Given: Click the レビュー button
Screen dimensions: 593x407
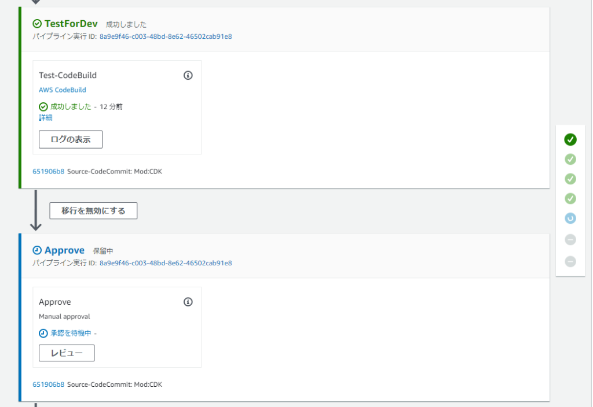Looking at the screenshot, I should tap(67, 353).
